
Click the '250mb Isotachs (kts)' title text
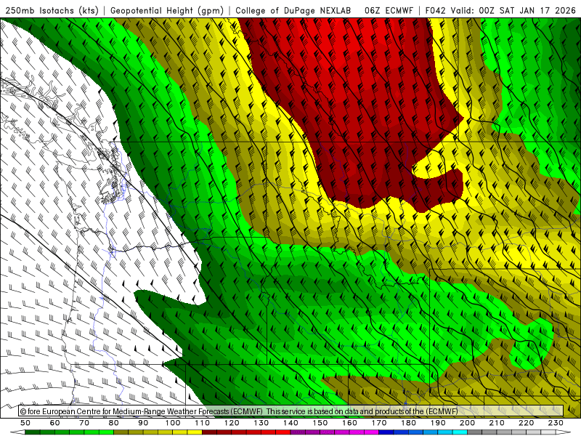click(52, 10)
